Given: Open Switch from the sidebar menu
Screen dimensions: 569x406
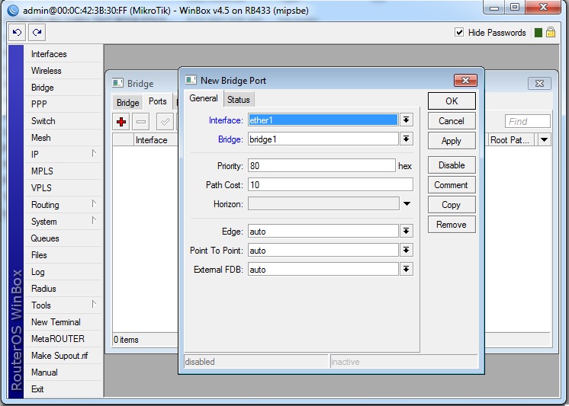Looking at the screenshot, I should 63,120.
